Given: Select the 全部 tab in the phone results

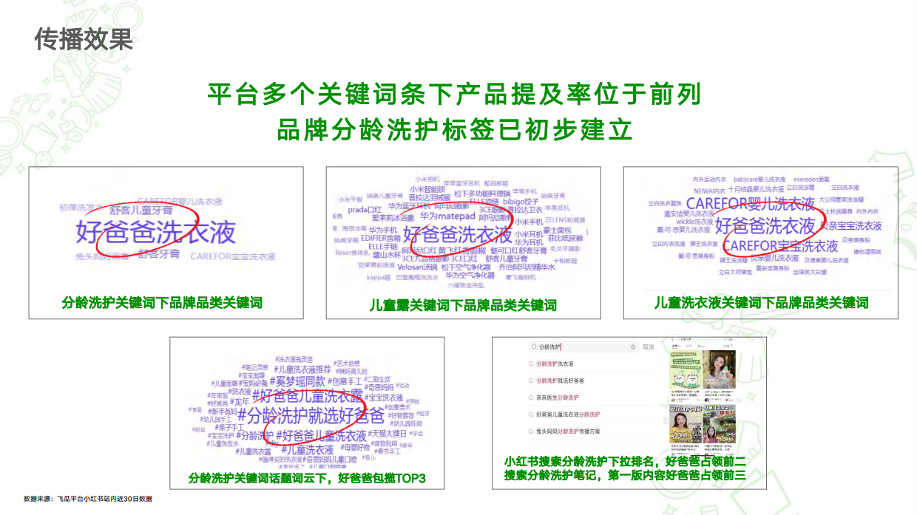Looking at the screenshot, I should point(675,346).
